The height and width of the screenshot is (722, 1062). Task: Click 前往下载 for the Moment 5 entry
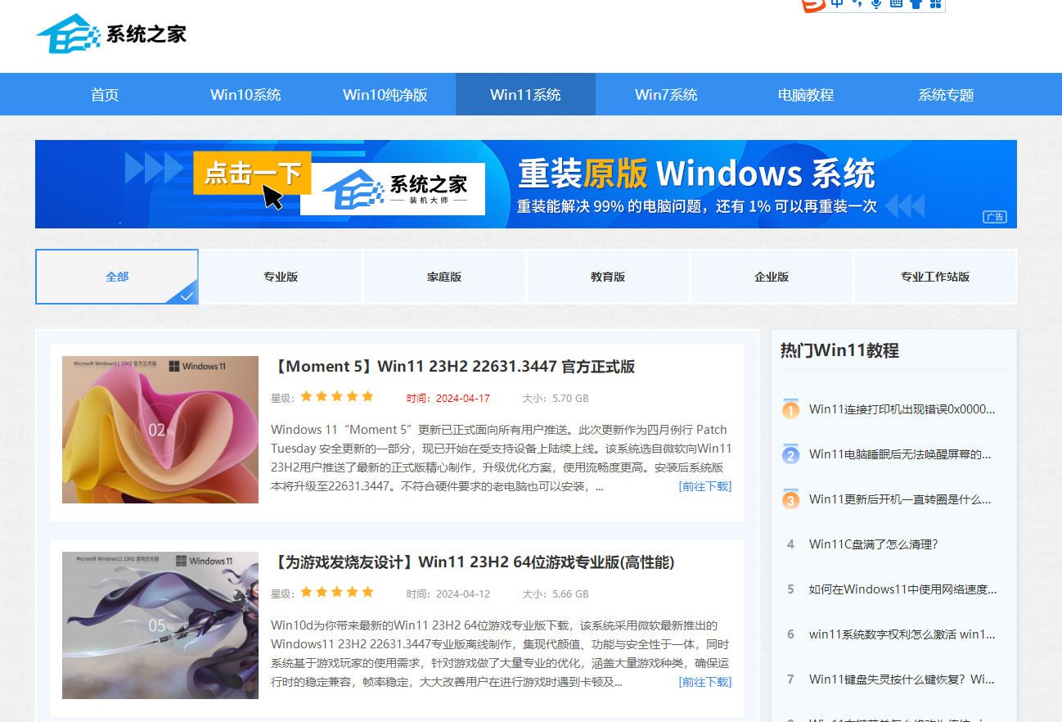click(705, 486)
